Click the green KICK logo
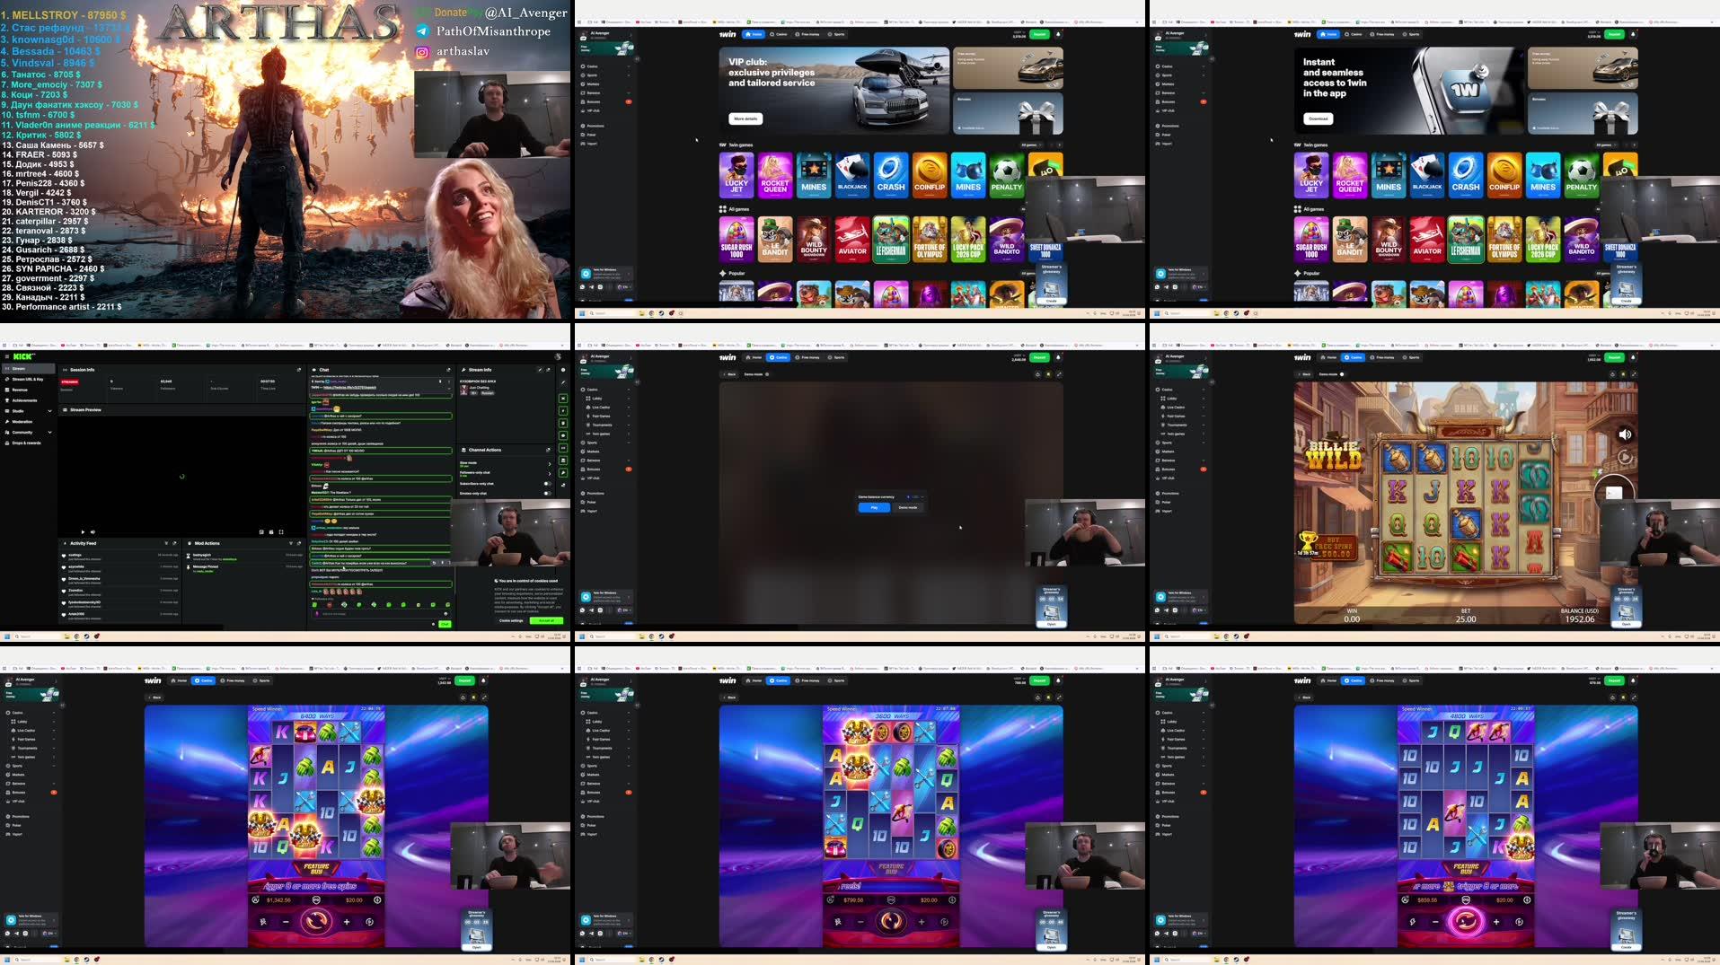 coord(22,356)
